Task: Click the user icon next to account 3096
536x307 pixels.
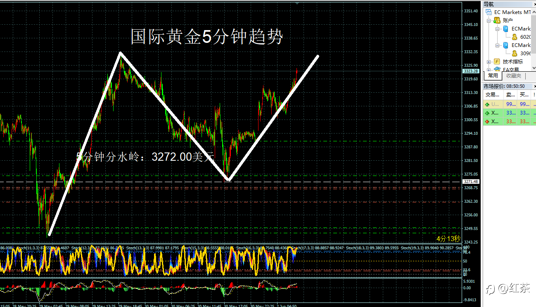Action: coord(514,54)
